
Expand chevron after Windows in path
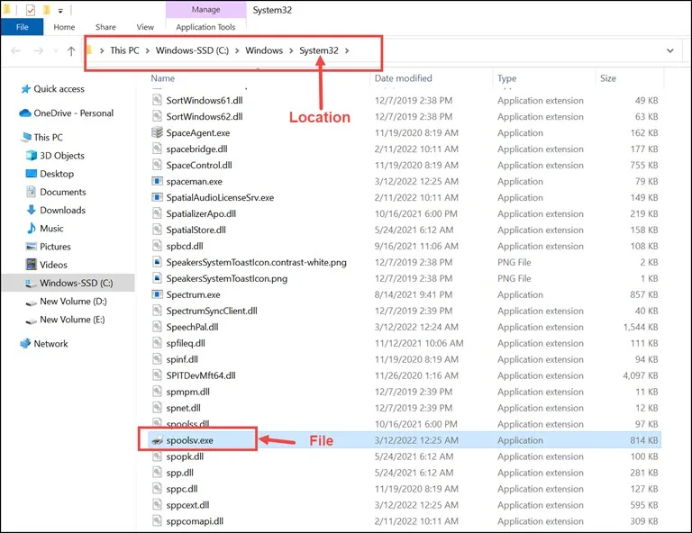point(291,50)
